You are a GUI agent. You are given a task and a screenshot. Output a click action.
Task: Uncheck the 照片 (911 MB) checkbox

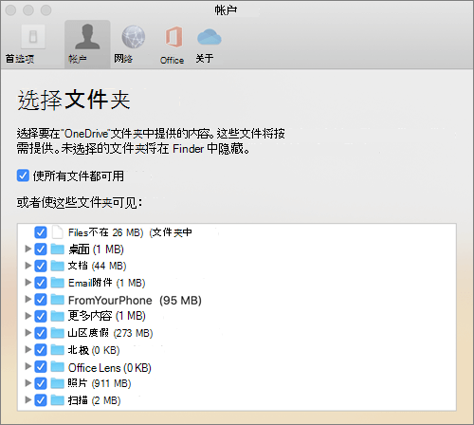[41, 383]
